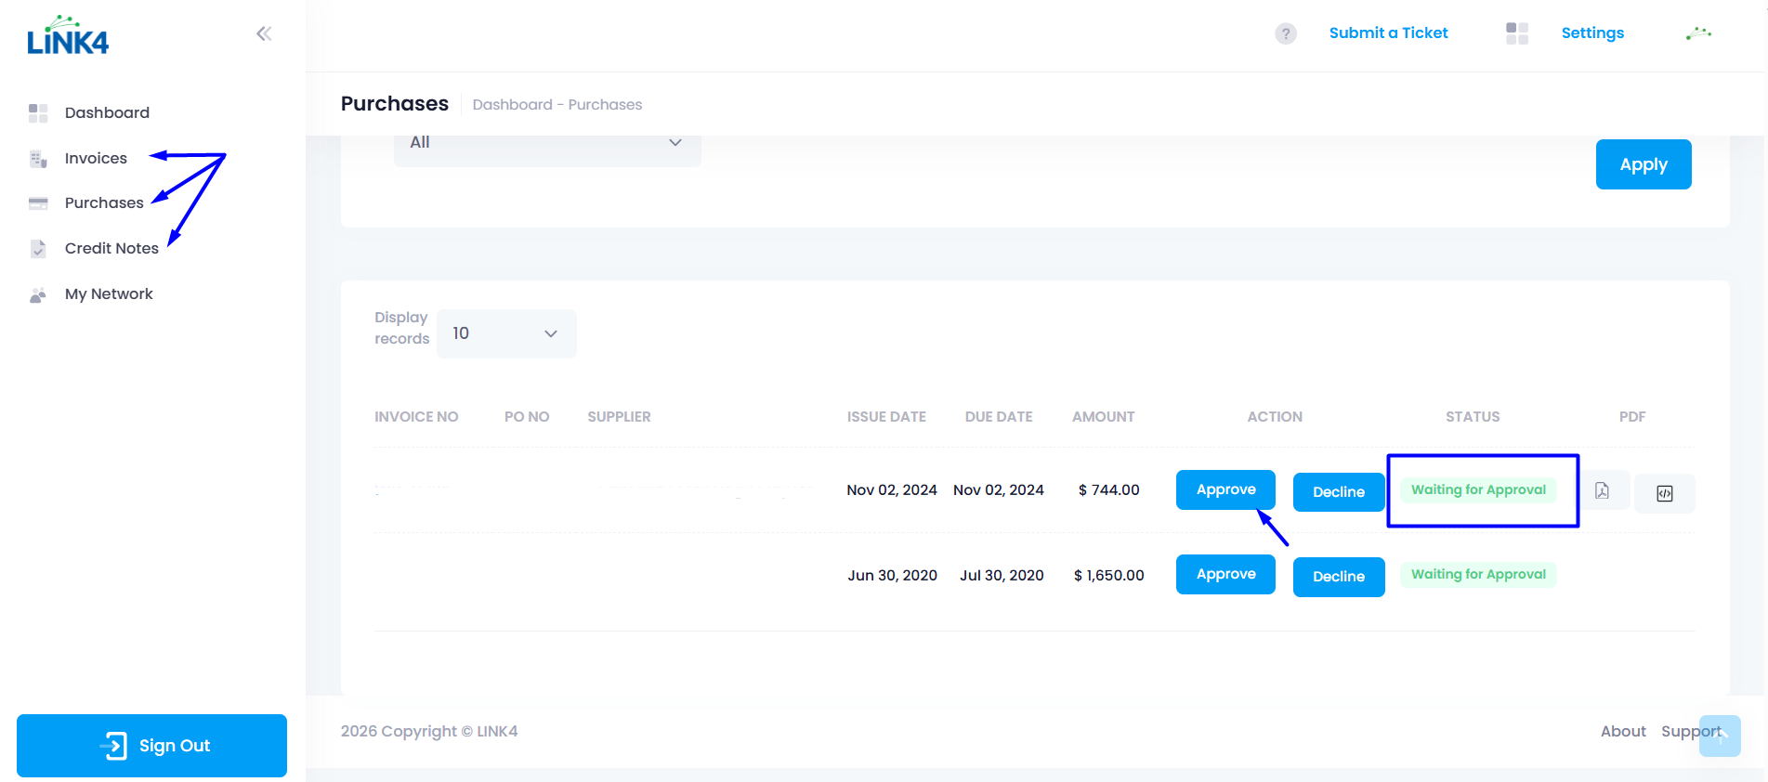Open My Network in sidebar
This screenshot has height=782, width=1768.
[109, 293]
